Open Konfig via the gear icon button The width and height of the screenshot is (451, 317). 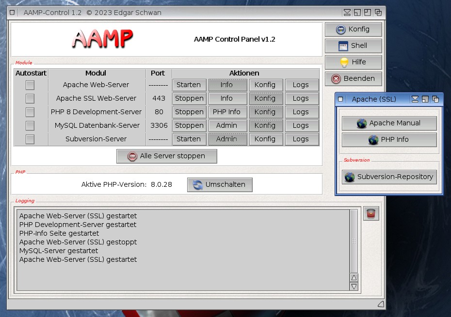(353, 30)
